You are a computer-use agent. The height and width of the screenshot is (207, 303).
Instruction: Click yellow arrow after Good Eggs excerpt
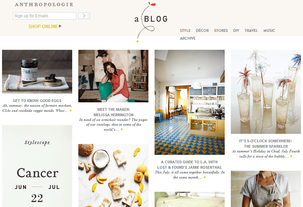point(71,110)
